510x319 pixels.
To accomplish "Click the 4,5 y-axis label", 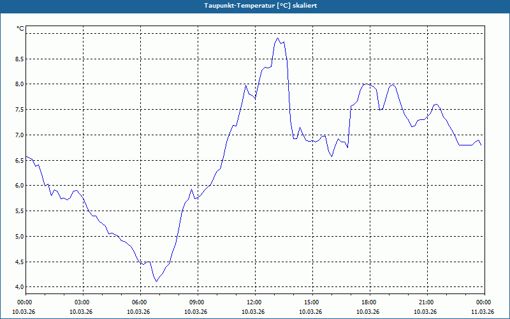I will click(x=20, y=262).
